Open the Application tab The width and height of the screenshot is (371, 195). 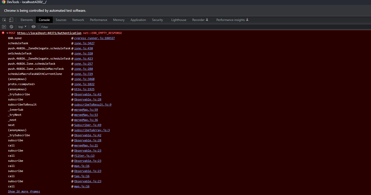coord(138,20)
